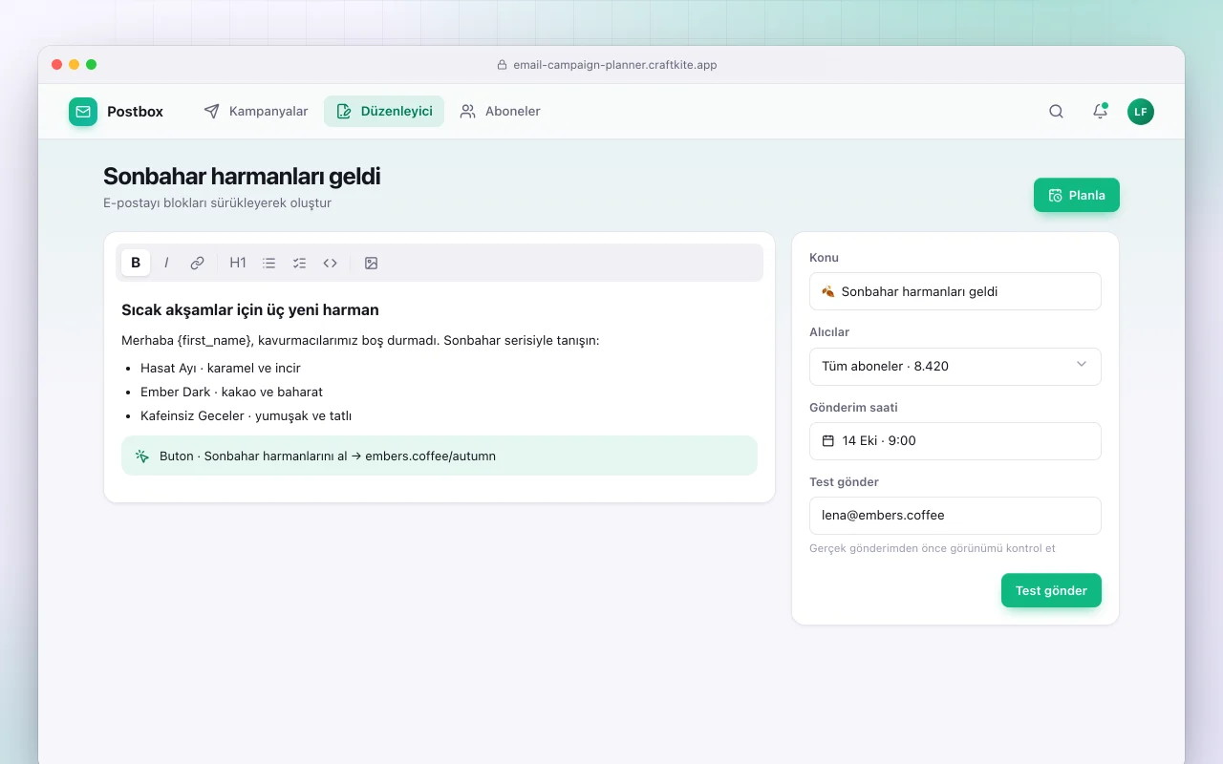1223x764 pixels.
Task: Select the Buton call-to-action block
Action: [440, 456]
